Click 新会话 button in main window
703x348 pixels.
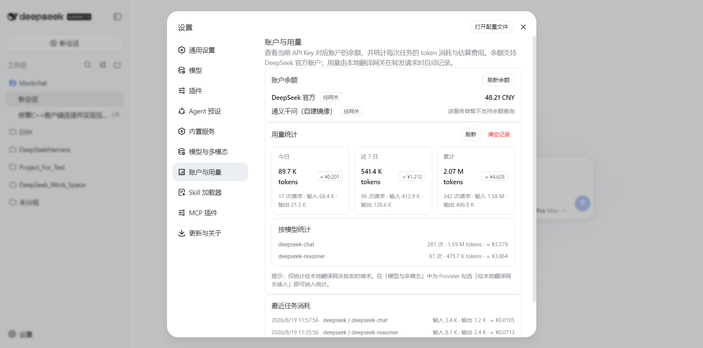click(x=65, y=43)
